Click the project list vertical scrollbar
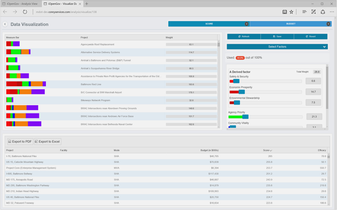 [x=219, y=84]
